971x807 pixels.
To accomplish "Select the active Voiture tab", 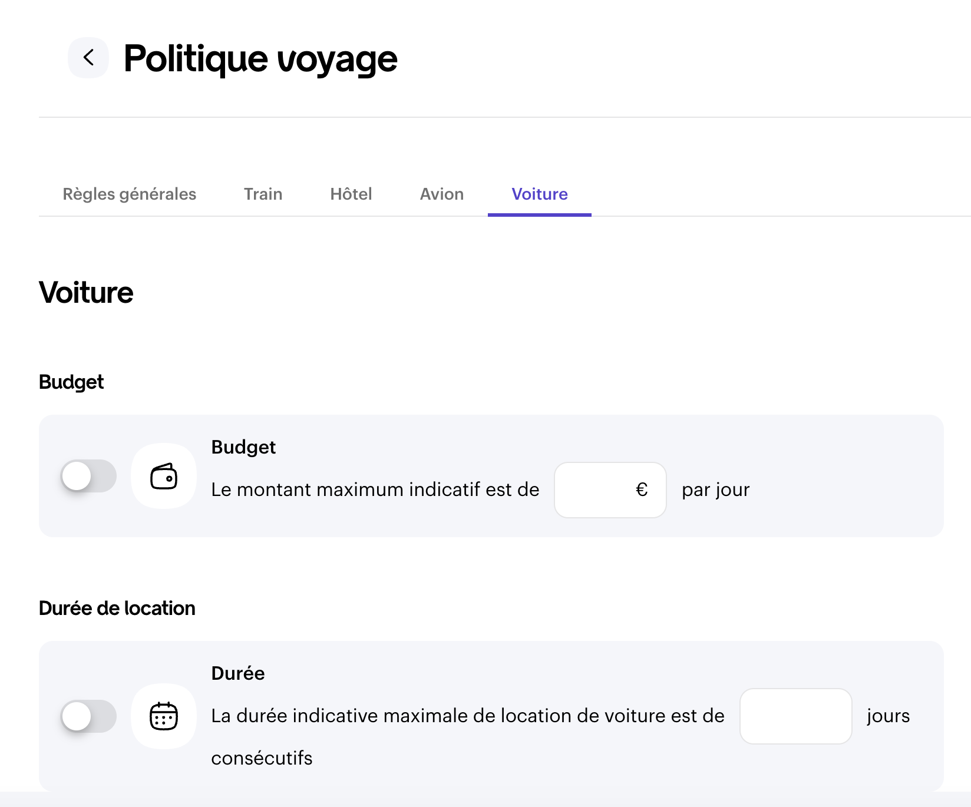I will pyautogui.click(x=539, y=194).
